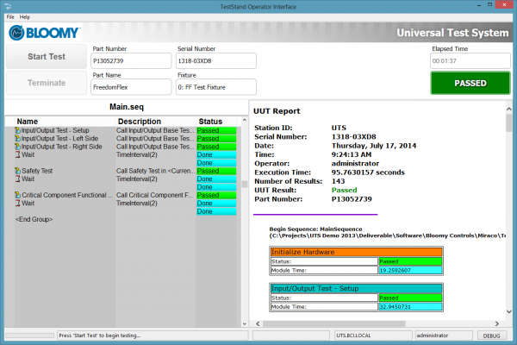Click the Call Critical Component description
Viewport: 517px width, 345px height.
(x=154, y=195)
